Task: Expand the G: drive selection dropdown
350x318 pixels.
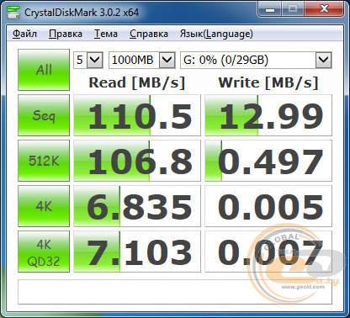Action: [324, 60]
